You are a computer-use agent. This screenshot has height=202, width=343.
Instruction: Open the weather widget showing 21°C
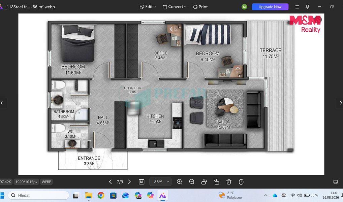pos(230,195)
